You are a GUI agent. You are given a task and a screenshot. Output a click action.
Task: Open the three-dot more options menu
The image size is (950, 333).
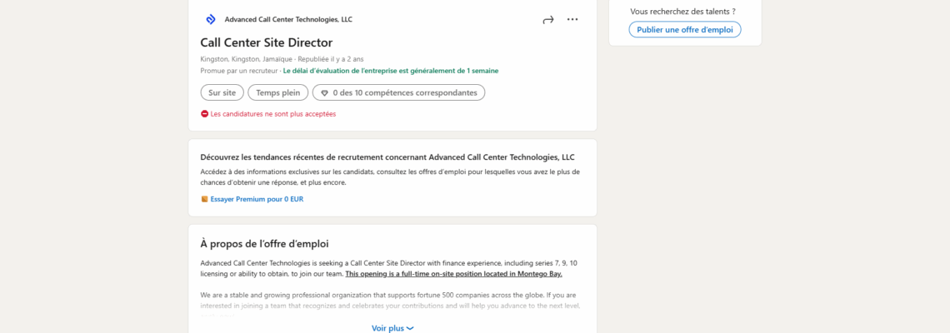(x=572, y=19)
